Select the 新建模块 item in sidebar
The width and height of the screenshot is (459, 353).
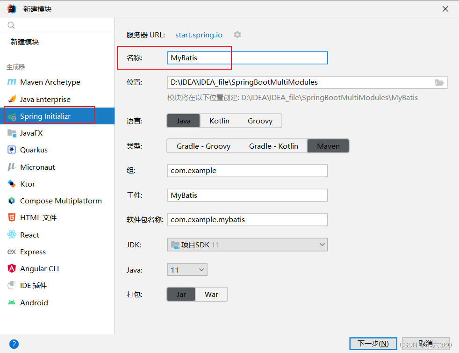57,42
